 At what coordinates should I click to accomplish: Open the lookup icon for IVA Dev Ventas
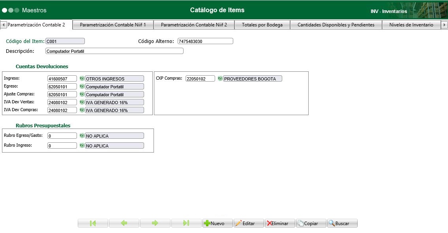pos(82,102)
